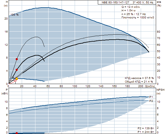Click the yellow duty point marker
Image resolution: width=165 pixels, height=134 pixels.
coord(17,79)
